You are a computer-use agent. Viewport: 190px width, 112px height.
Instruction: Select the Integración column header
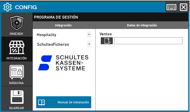click(63, 25)
